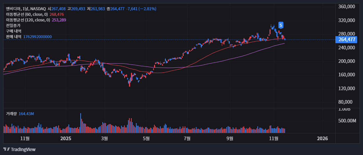Click the 거래량 volume indicator legend
This screenshot has height=155, width=363.
(11, 114)
